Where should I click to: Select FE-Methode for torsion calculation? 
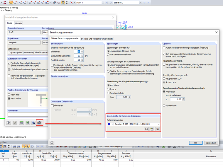pyautogui.click(x=164, y=106)
